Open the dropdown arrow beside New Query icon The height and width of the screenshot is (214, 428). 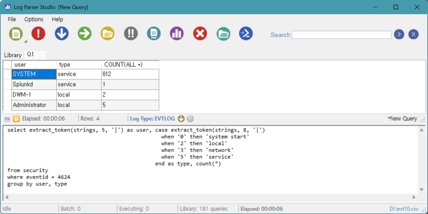25,41
